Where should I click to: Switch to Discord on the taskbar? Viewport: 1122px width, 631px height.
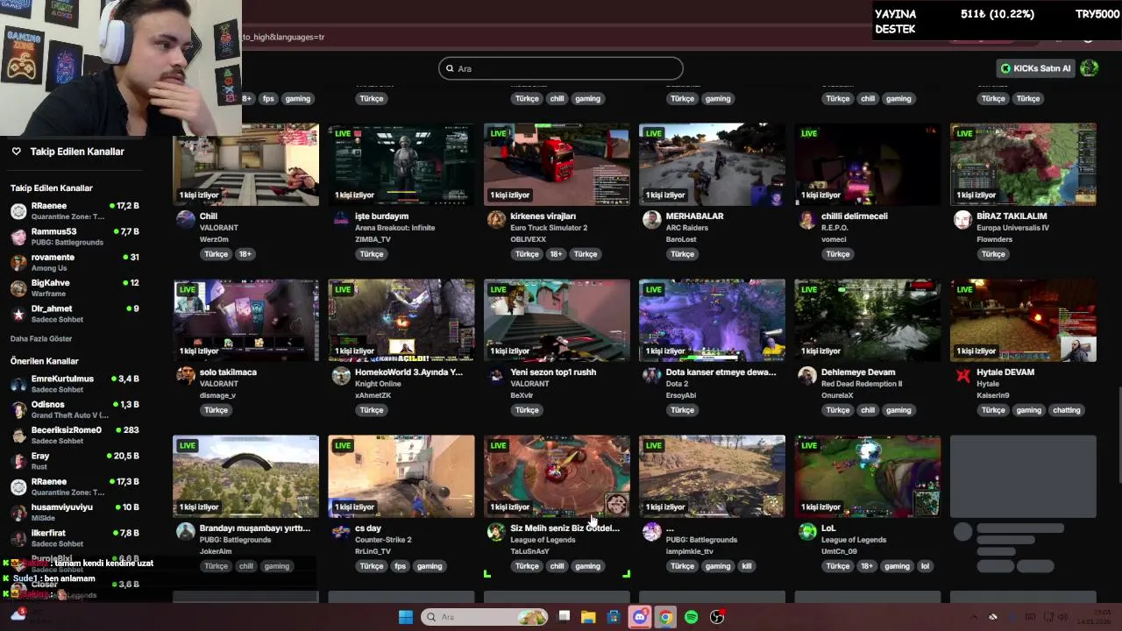640,617
